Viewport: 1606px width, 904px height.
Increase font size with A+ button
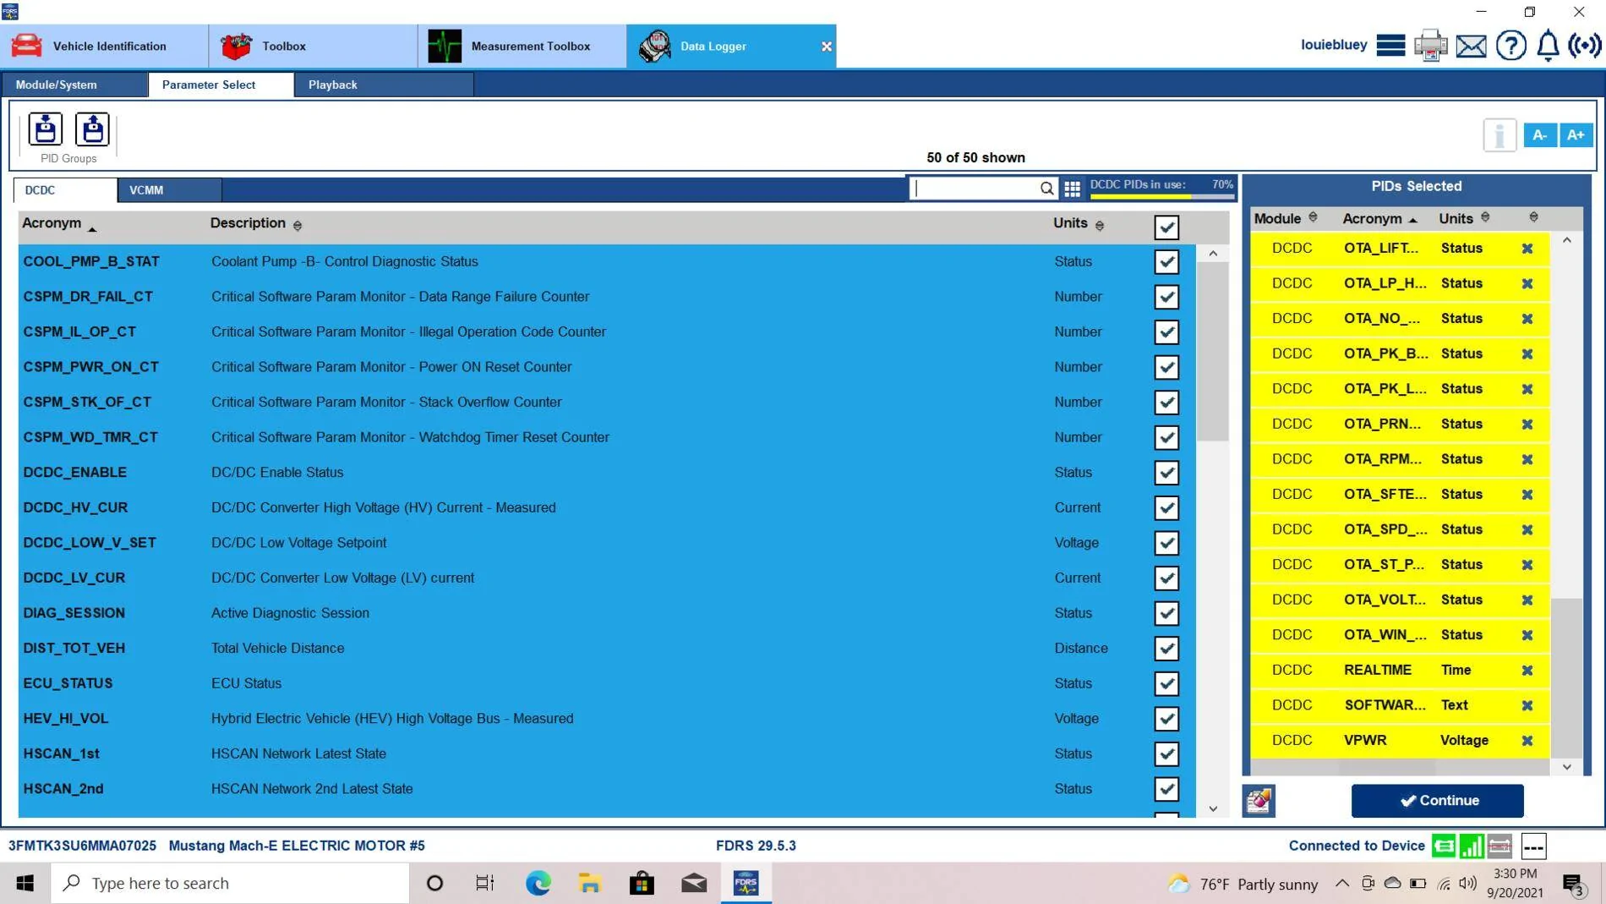1576,135
